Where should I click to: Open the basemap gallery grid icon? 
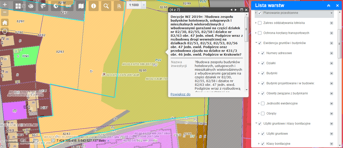[18, 6]
